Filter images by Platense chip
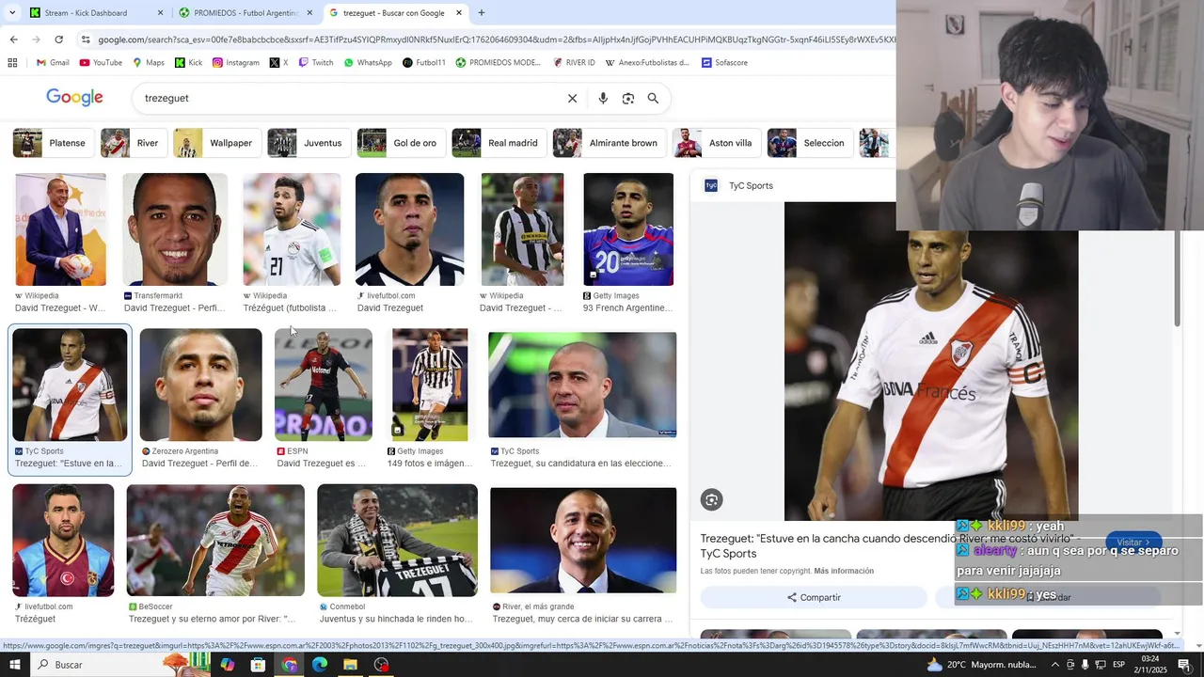 pyautogui.click(x=54, y=143)
